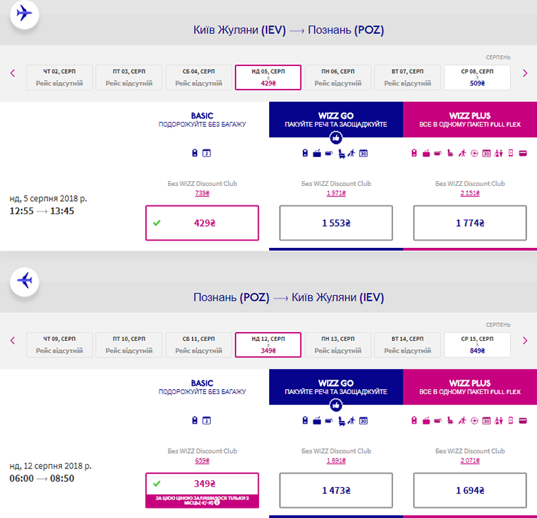Show earlier outbound dates with the left arrow
The width and height of the screenshot is (537, 518).
(12, 73)
